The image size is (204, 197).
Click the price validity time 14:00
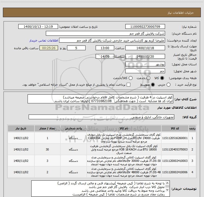[105, 56]
